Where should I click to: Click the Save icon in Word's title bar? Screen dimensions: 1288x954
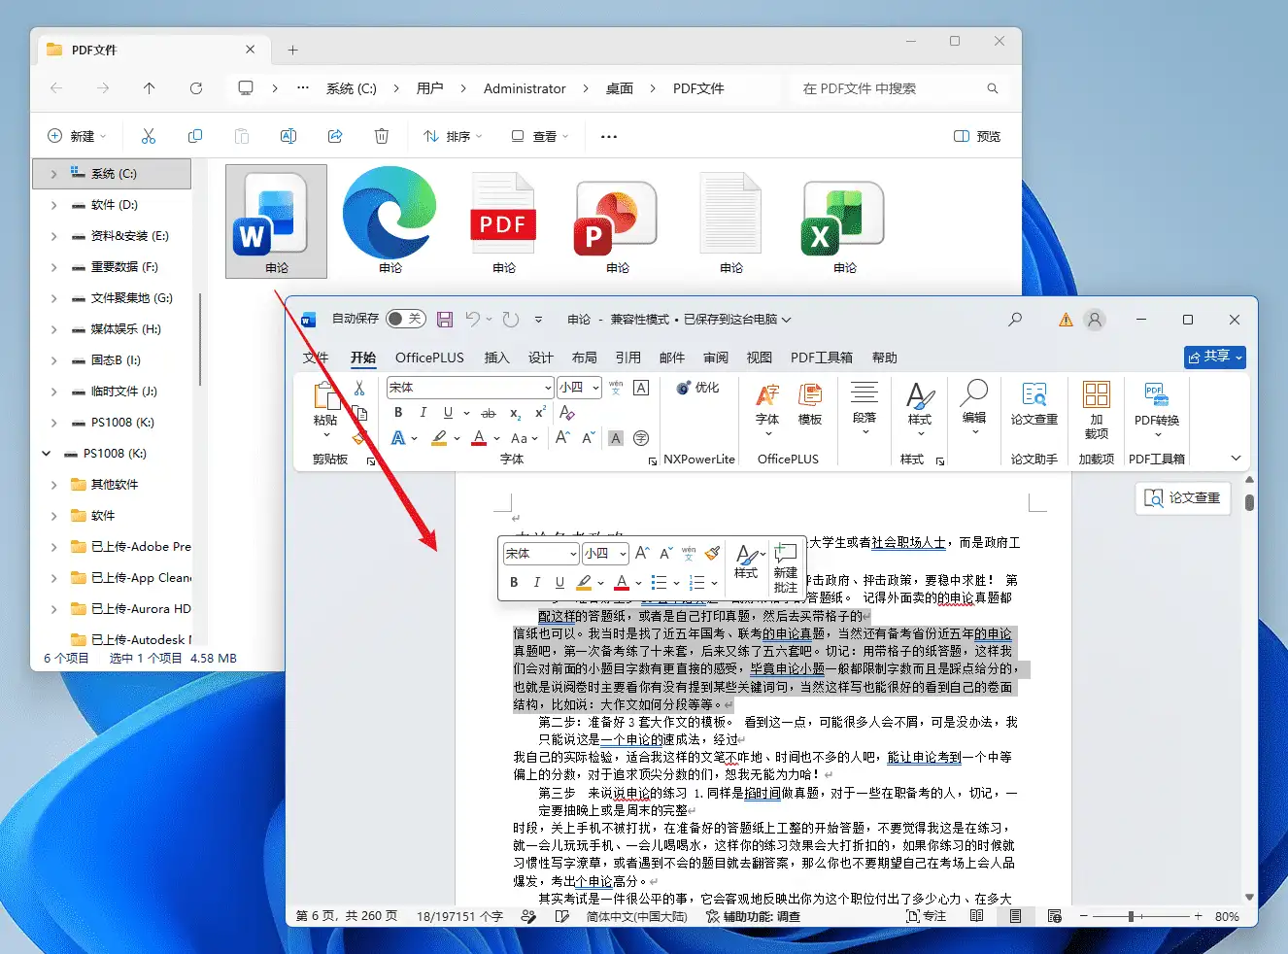tap(445, 319)
